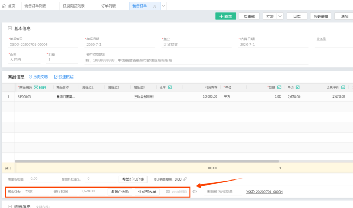Click the 单据日期 field 2020-7-1
Screen dimensions: 353x208
coord(120,44)
